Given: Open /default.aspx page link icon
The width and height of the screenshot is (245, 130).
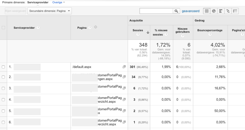Looking at the screenshot, I should [x=124, y=67].
